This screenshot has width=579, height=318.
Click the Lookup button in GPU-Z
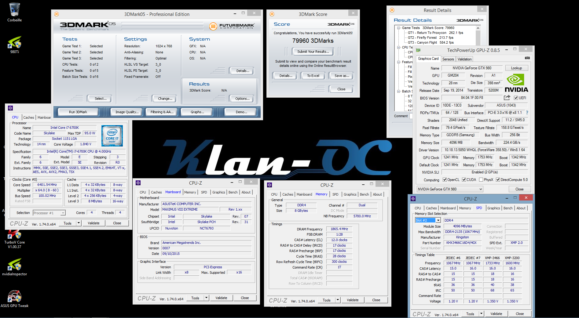point(516,68)
